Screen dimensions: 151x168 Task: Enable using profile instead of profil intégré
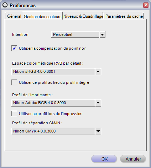pos(14,82)
